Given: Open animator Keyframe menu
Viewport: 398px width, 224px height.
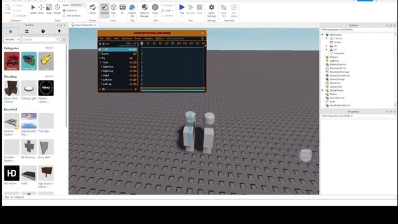Looking at the screenshot, I should tap(127, 39).
